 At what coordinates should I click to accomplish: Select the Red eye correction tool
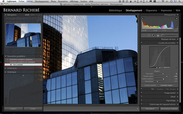(154, 35)
